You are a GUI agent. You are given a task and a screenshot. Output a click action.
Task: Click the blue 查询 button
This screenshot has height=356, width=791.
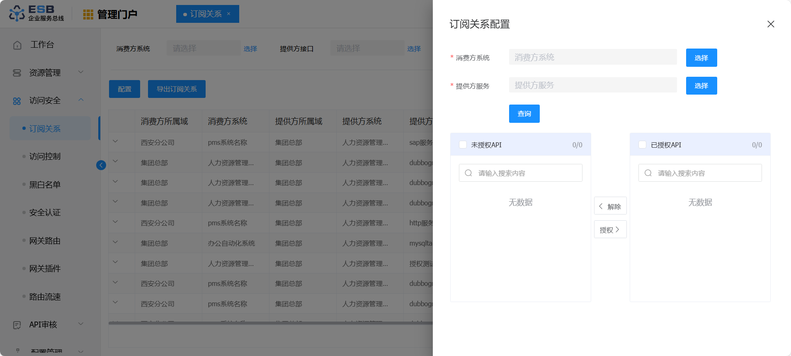pos(524,114)
